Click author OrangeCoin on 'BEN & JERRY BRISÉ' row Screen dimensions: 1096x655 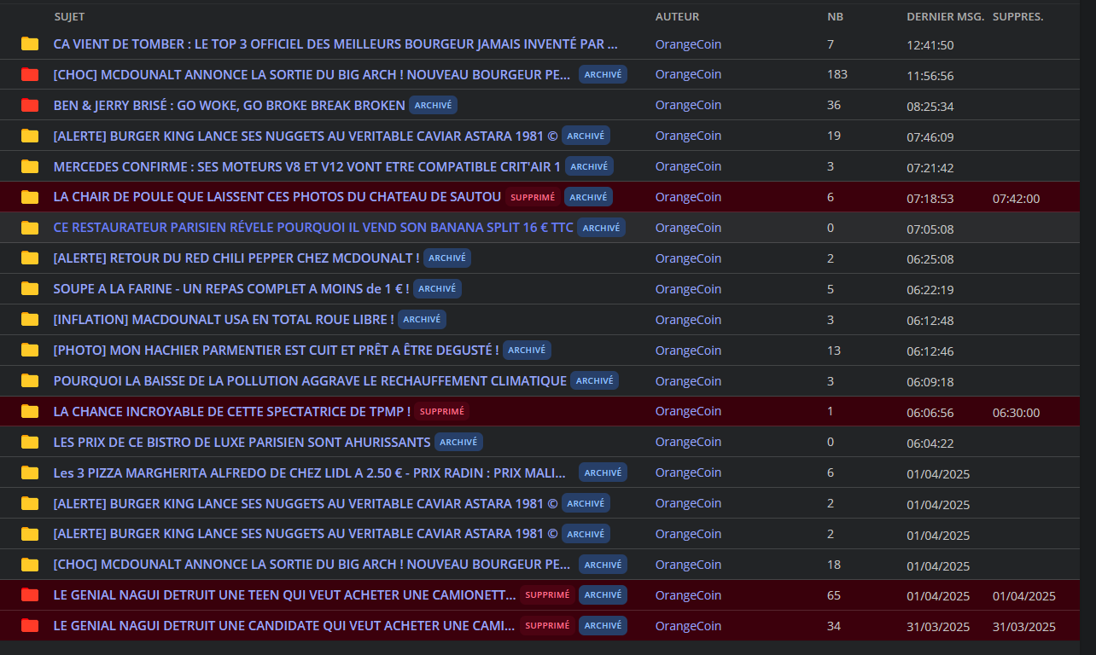[x=688, y=106]
